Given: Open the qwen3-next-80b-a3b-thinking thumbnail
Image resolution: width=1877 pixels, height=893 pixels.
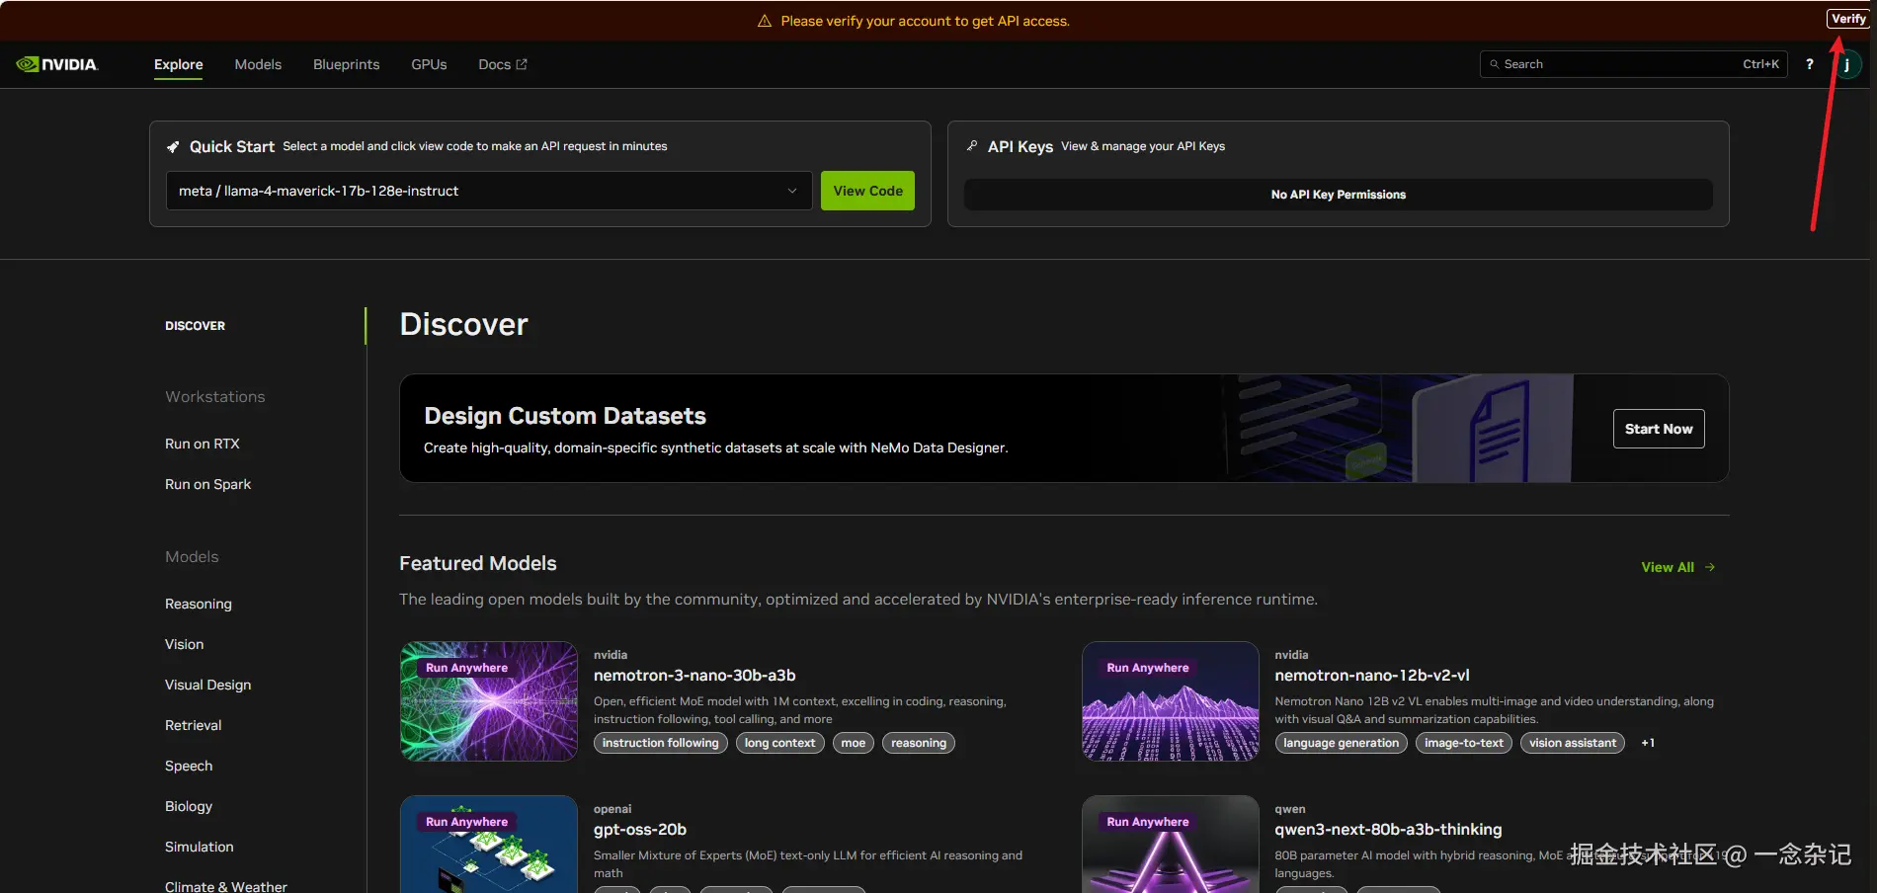Looking at the screenshot, I should (x=1171, y=845).
